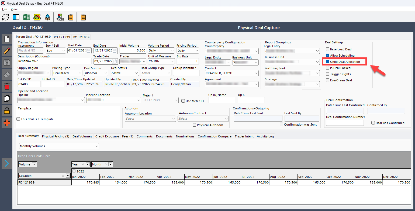Viewport: 415px width, 211px height.
Task: Click the Description field with Renshaw M67
Action: click(55, 61)
